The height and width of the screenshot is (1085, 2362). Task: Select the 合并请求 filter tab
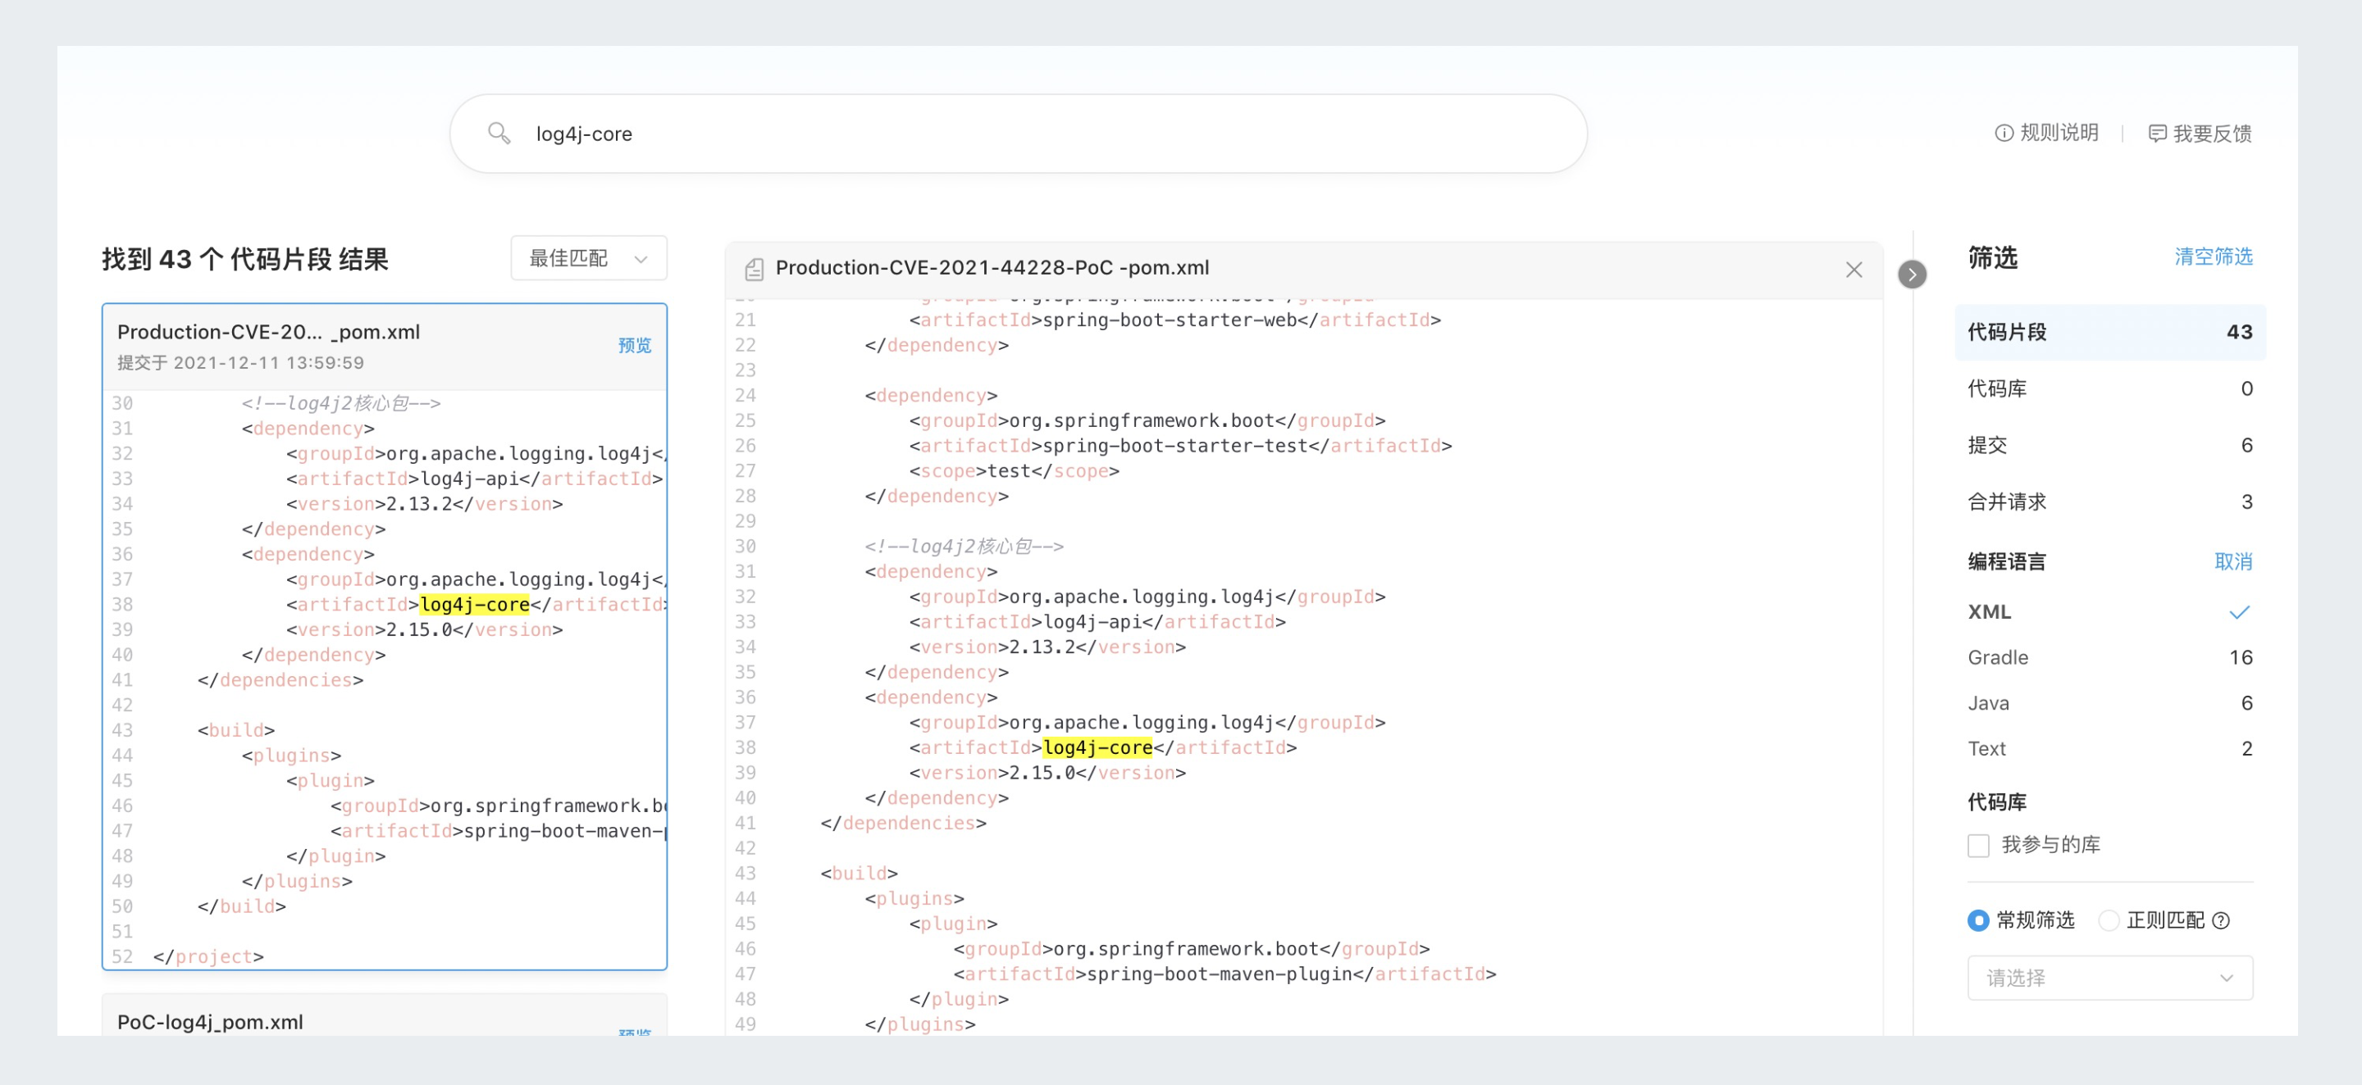click(x=2110, y=502)
